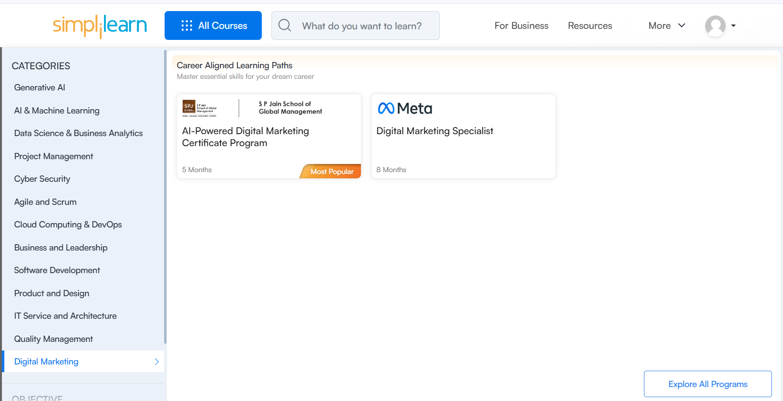Open For Business link
Viewport: 783px width, 401px height.
(521, 25)
